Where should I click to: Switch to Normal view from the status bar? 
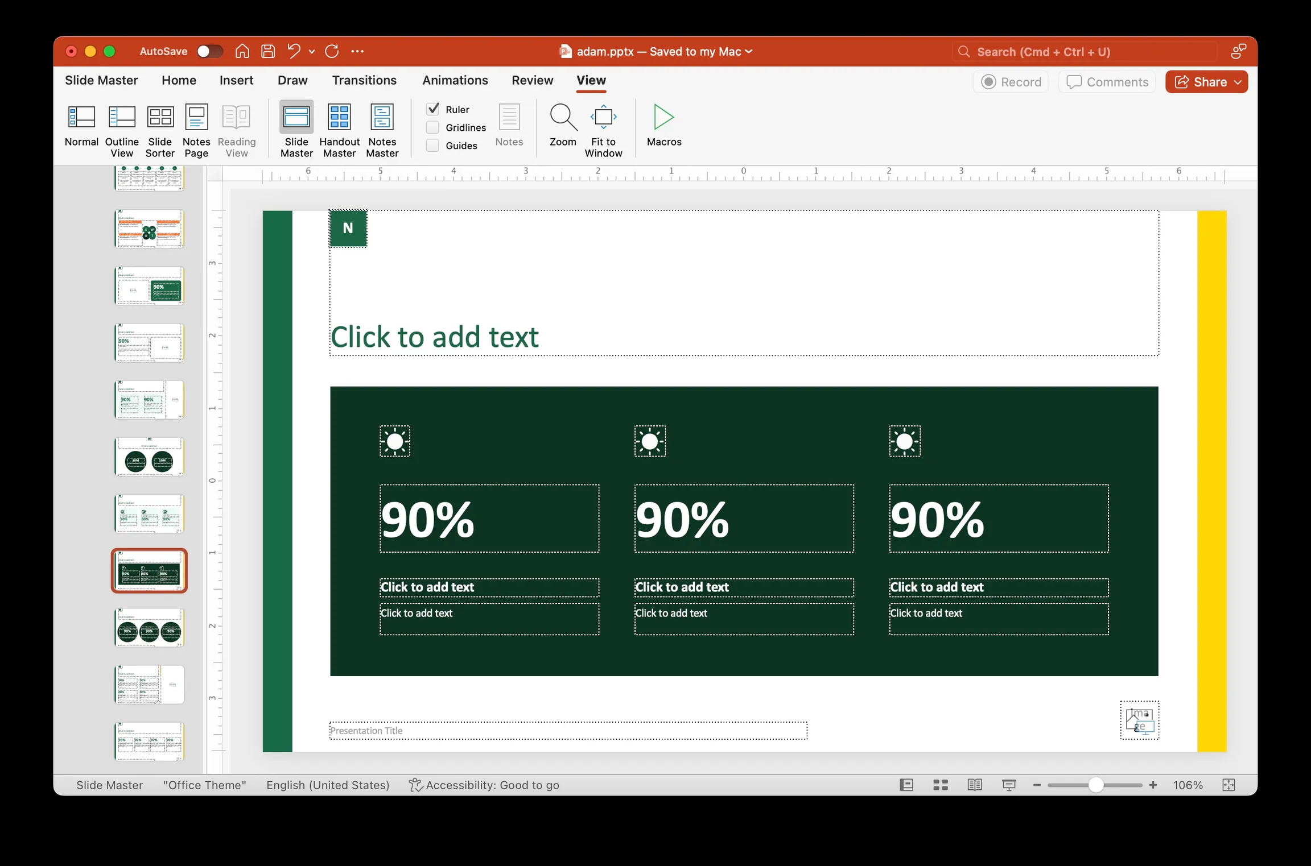coord(906,785)
